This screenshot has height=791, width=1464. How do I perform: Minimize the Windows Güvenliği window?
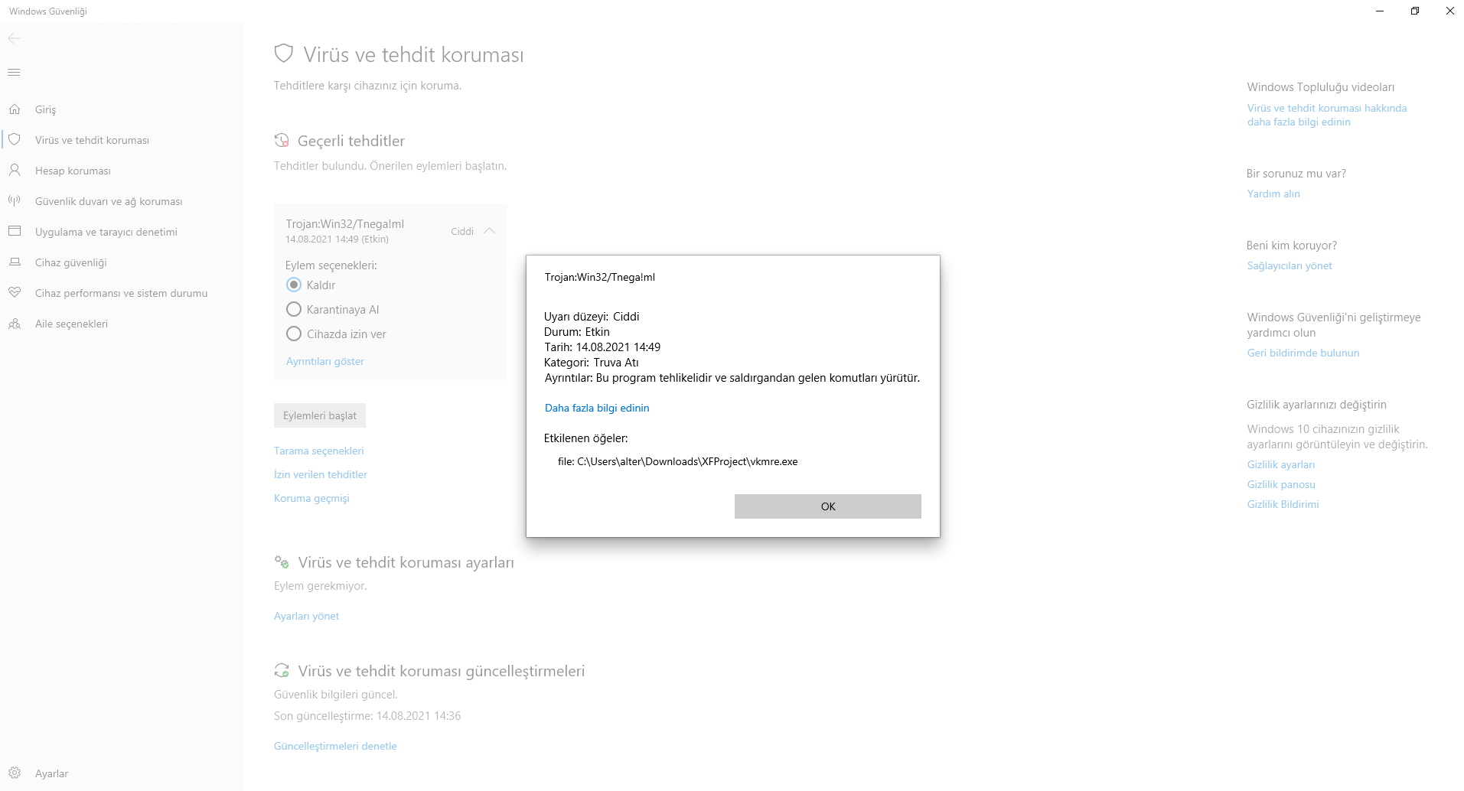click(x=1380, y=11)
